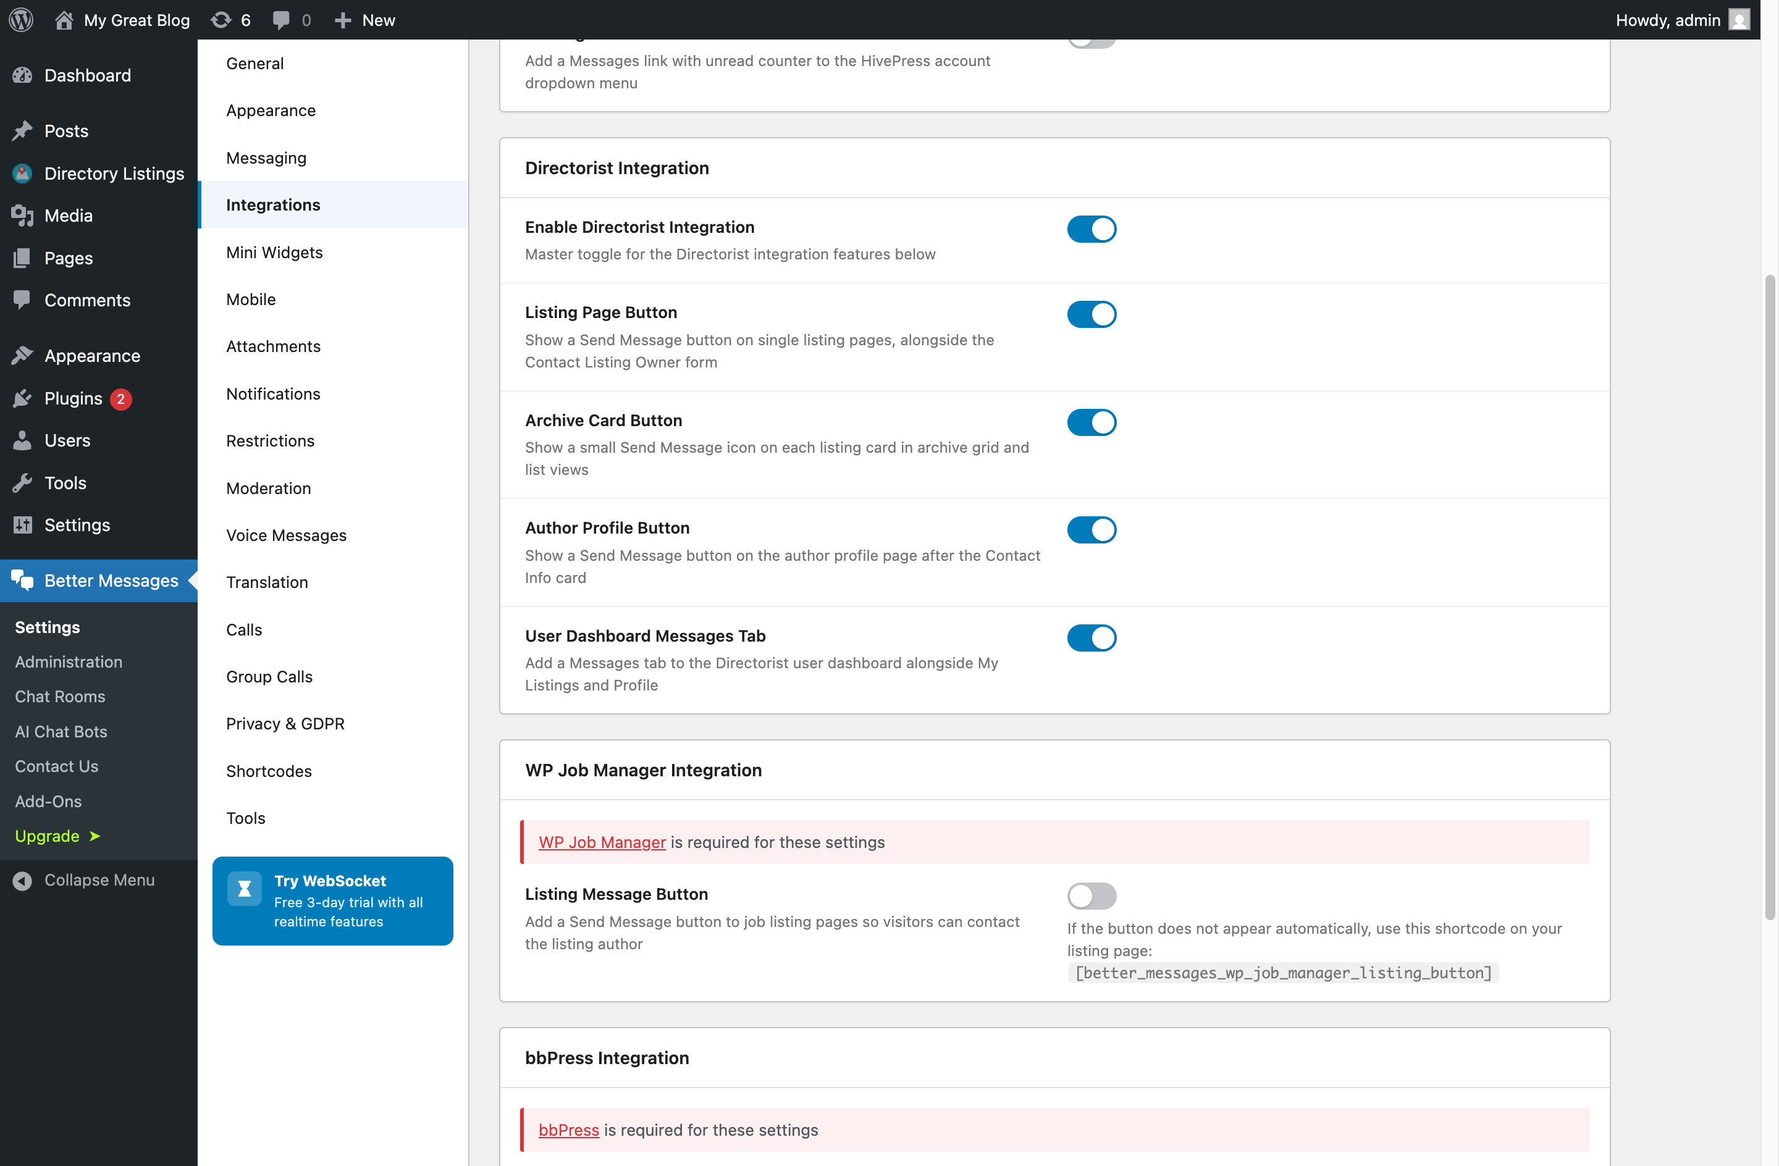Click the Collapse Menu label

coord(99,881)
